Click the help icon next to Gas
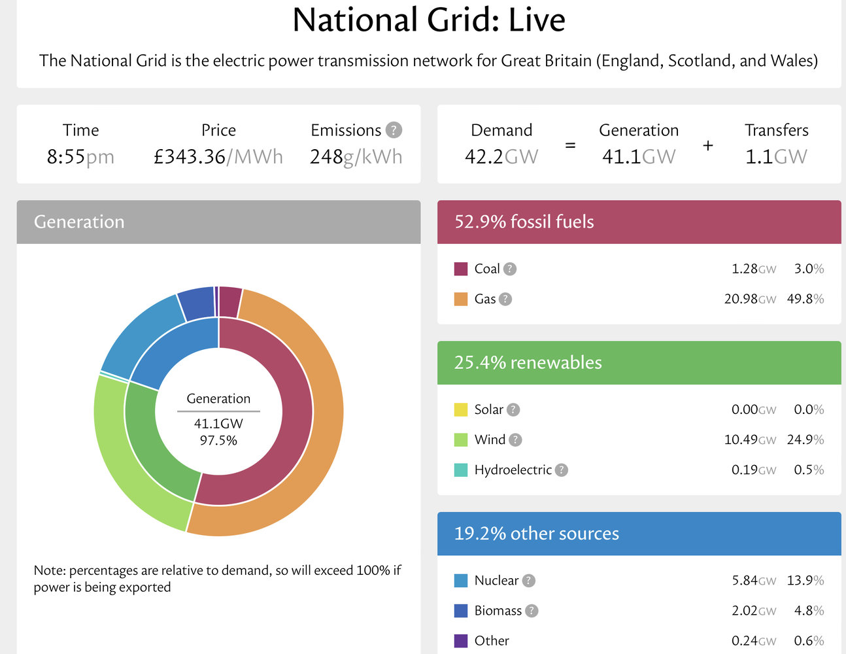Image resolution: width=846 pixels, height=654 pixels. (505, 299)
